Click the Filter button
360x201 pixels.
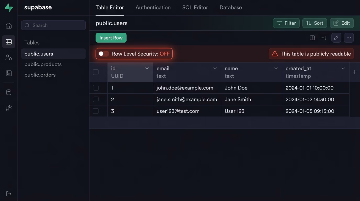coord(286,23)
